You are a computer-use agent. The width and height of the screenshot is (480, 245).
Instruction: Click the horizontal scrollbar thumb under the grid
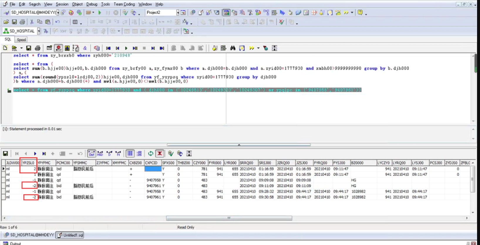(x=229, y=218)
